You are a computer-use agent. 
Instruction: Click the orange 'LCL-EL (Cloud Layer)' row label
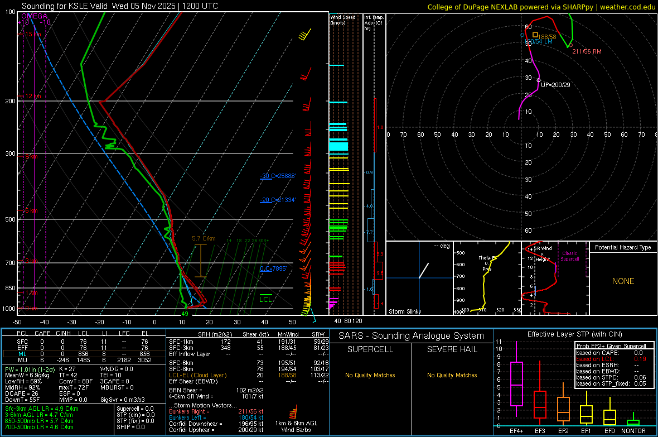pos(197,375)
